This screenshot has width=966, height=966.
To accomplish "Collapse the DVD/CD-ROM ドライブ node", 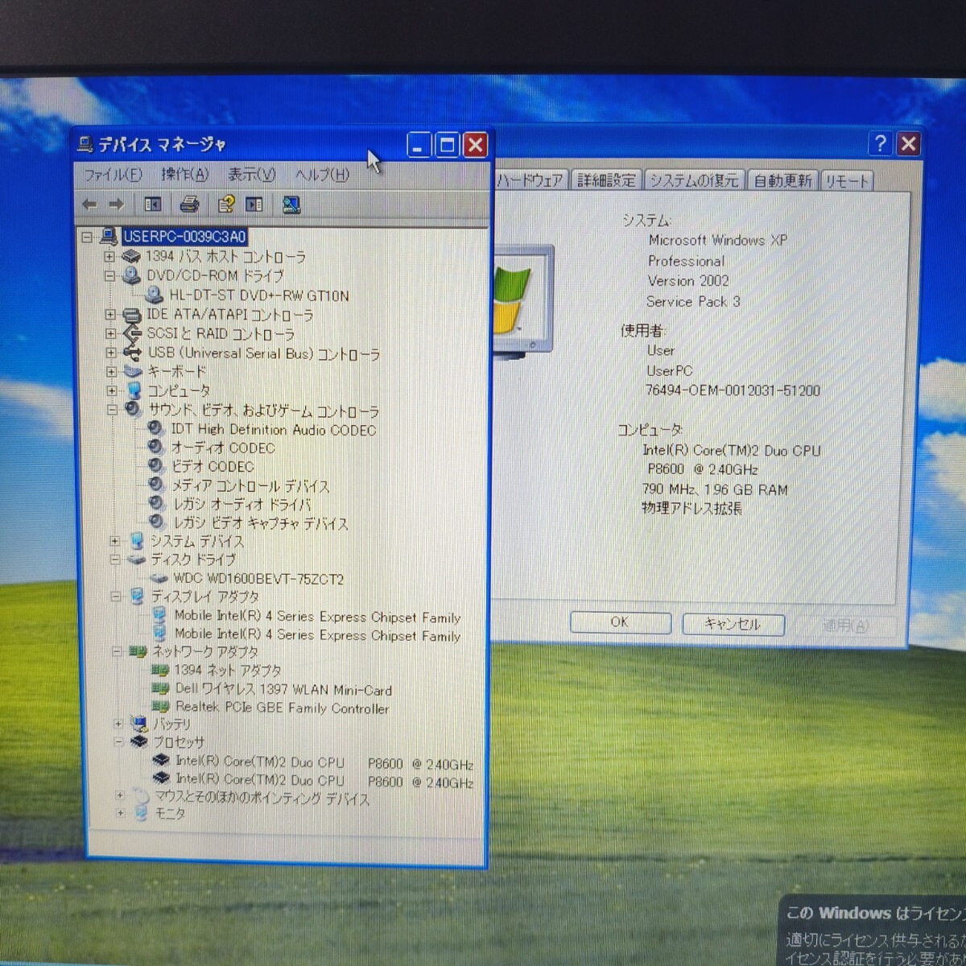I will click(110, 275).
